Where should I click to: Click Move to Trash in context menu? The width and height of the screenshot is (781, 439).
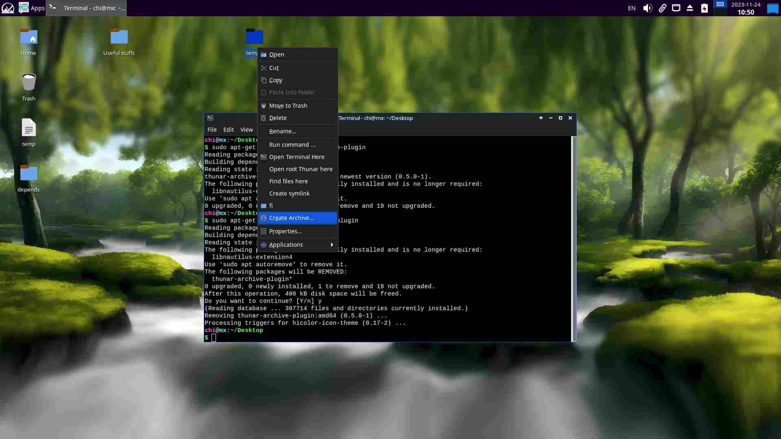point(288,106)
